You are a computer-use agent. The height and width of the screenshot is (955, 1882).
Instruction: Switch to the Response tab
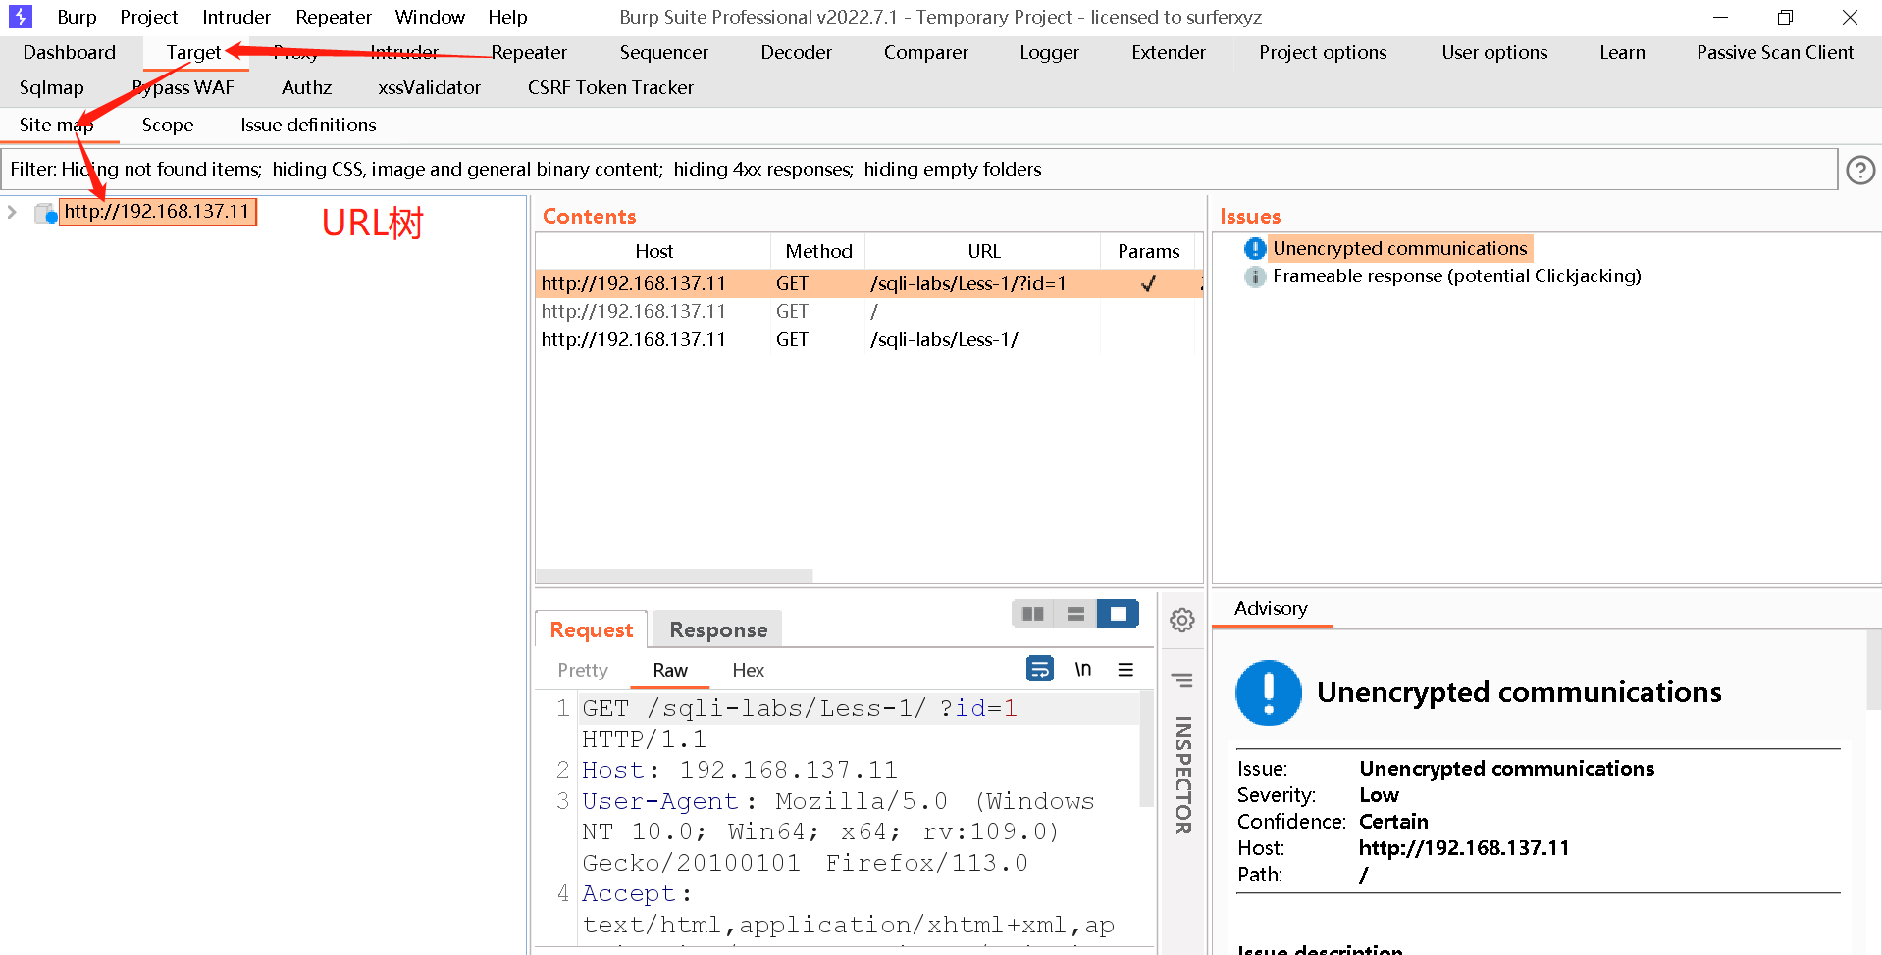[718, 629]
